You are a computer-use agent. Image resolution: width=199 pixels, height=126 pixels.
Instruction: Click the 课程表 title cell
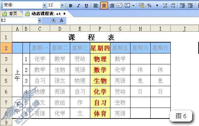[x=91, y=37]
